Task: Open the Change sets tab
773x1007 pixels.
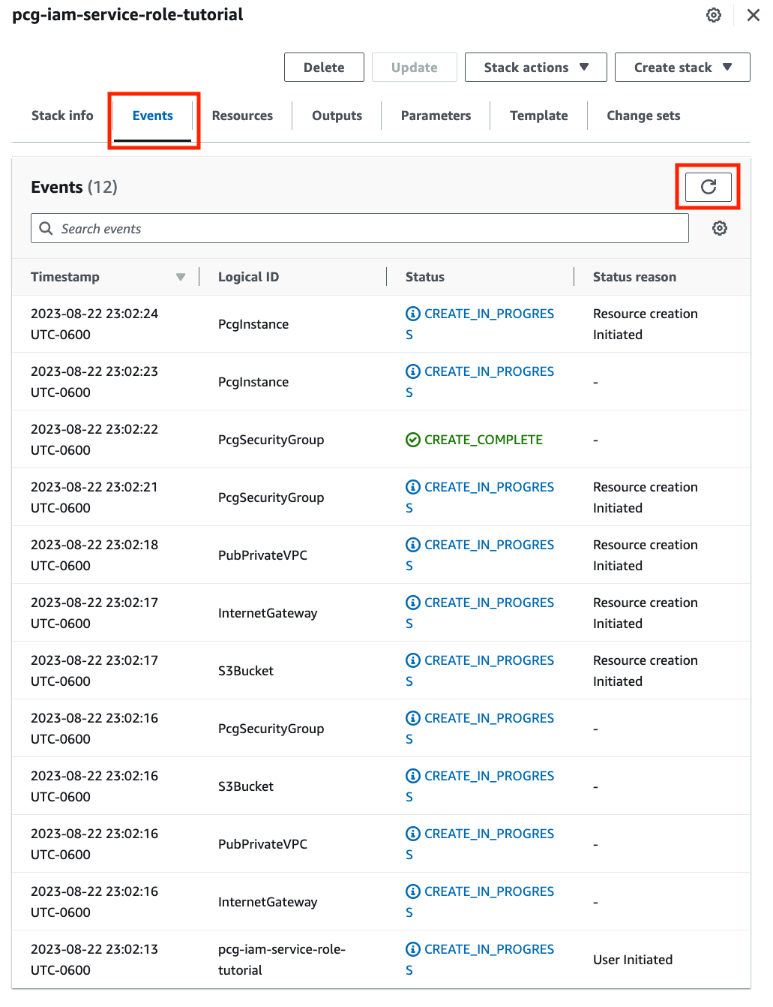Action: click(x=643, y=116)
